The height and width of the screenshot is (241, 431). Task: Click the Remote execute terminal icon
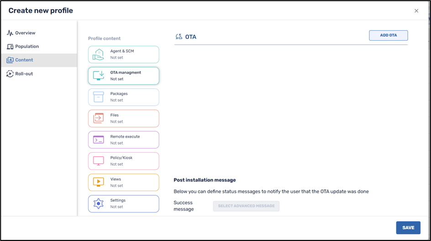[99, 140]
